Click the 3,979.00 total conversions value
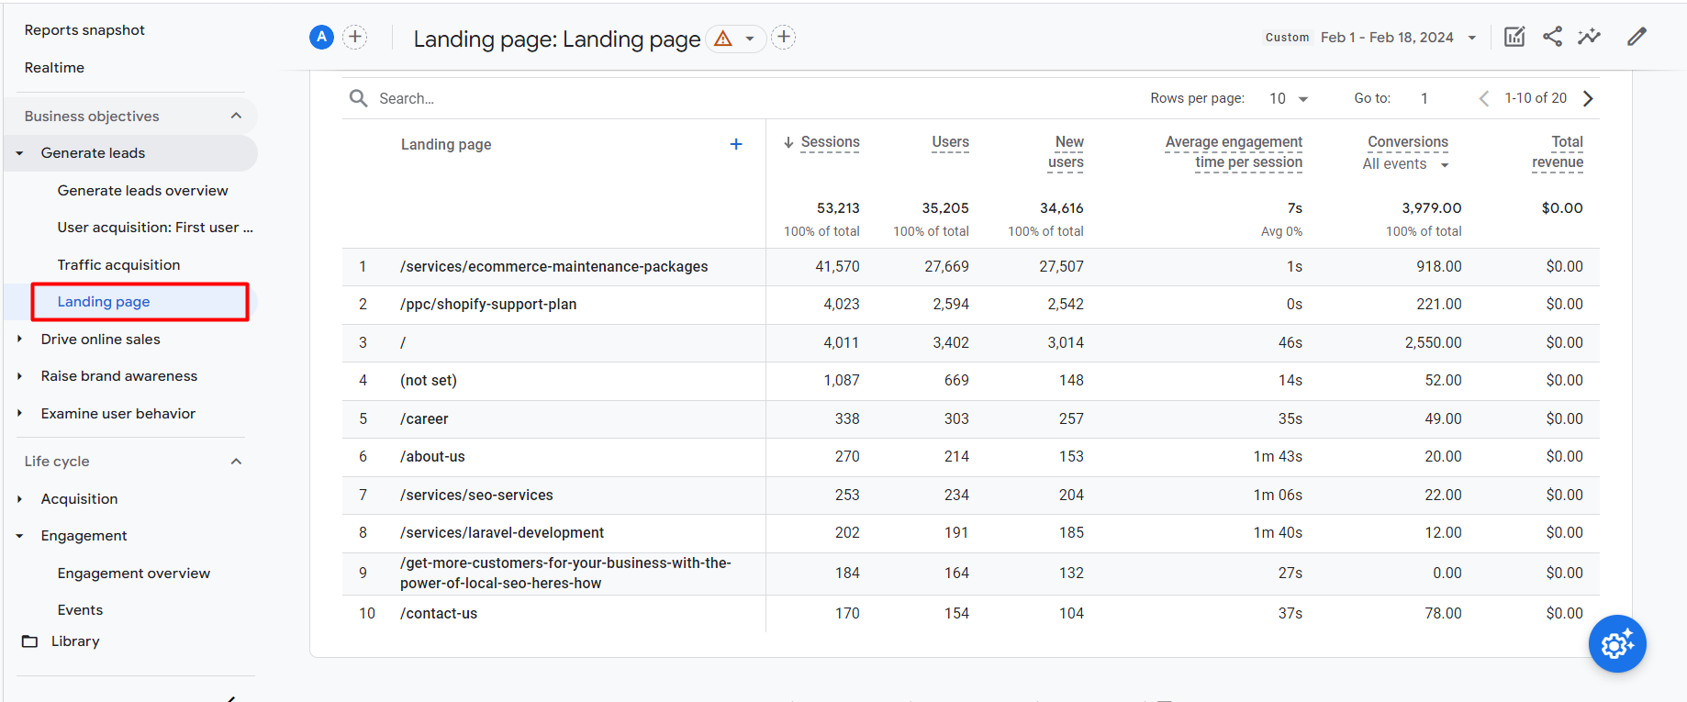Screen dimensions: 1687x702 (x=1432, y=208)
